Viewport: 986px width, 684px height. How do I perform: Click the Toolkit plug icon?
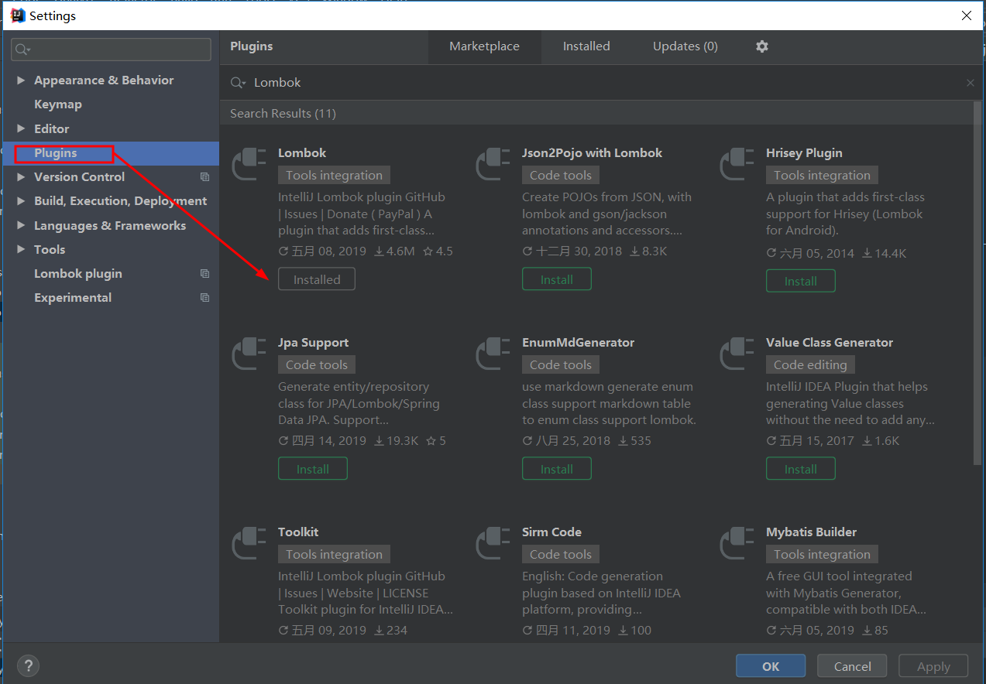249,543
